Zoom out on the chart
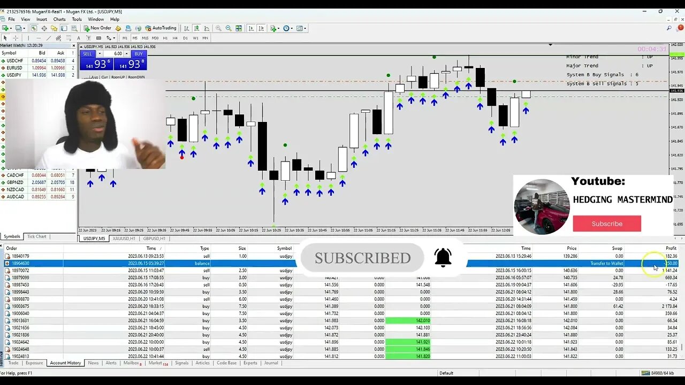 229,28
